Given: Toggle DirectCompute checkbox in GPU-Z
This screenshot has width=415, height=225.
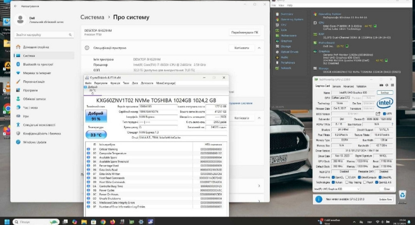Looking at the screenshot, I should coord(359,177).
